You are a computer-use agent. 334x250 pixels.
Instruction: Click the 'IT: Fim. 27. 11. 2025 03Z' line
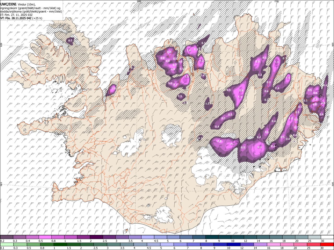16,15
